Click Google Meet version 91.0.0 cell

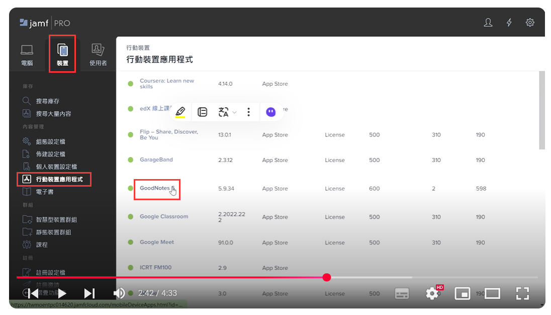point(226,242)
